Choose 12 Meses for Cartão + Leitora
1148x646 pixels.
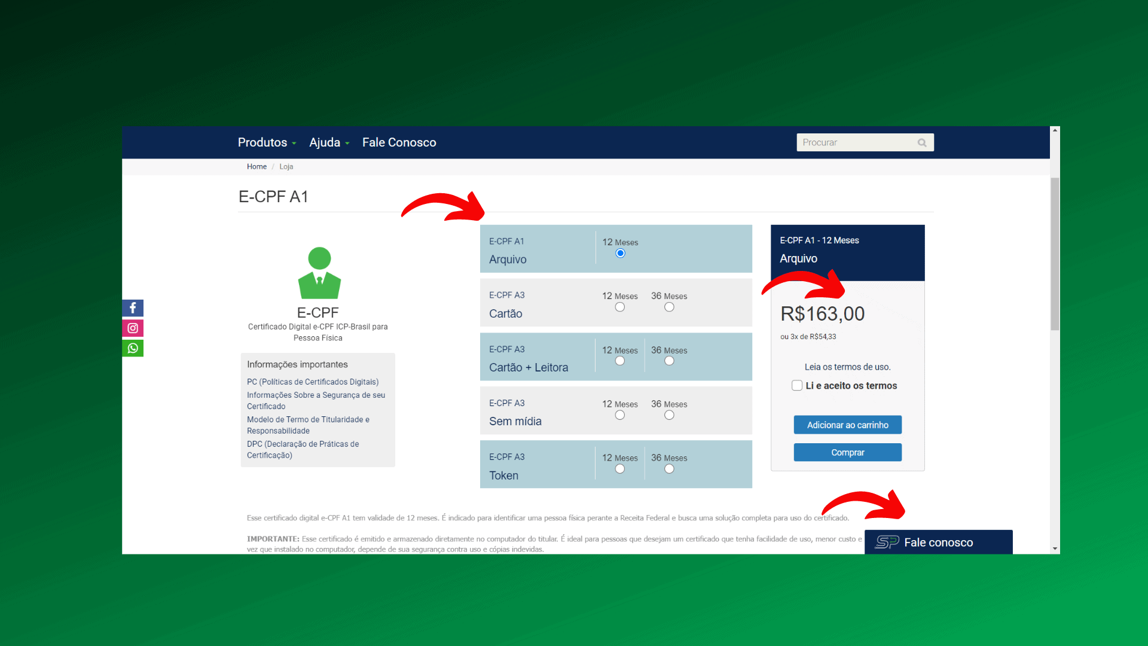(620, 361)
